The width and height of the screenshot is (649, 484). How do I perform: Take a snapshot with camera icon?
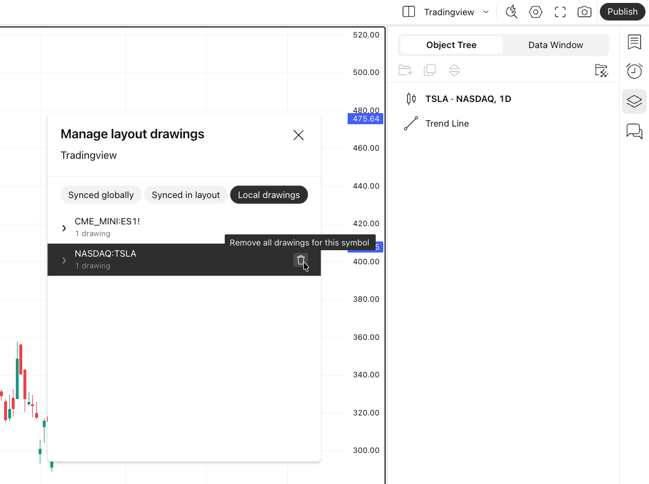click(x=584, y=12)
